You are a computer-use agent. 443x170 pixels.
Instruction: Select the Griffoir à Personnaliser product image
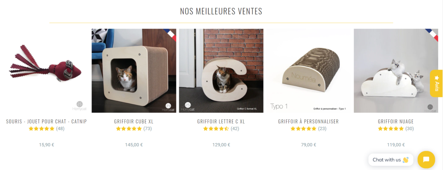point(309,71)
